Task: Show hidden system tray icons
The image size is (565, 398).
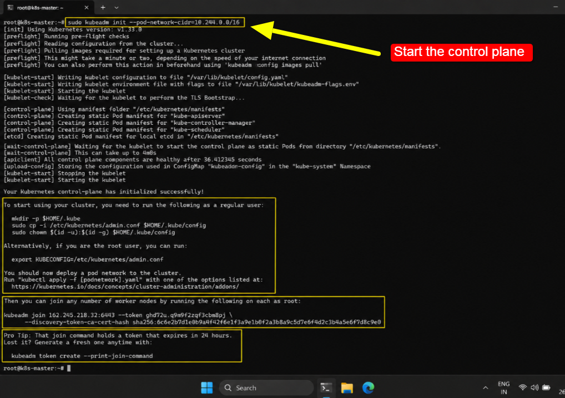Action: pyautogui.click(x=486, y=388)
